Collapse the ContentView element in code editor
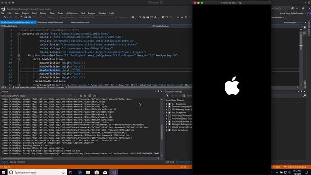This screenshot has width=311, height=175. (19, 34)
